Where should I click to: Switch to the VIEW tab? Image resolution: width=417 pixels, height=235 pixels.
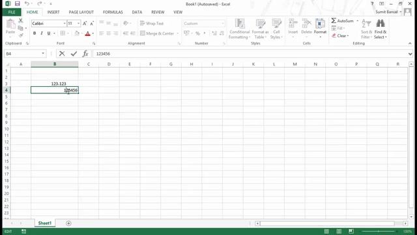(178, 12)
